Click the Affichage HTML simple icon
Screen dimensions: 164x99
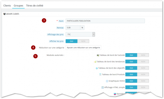click(102, 88)
